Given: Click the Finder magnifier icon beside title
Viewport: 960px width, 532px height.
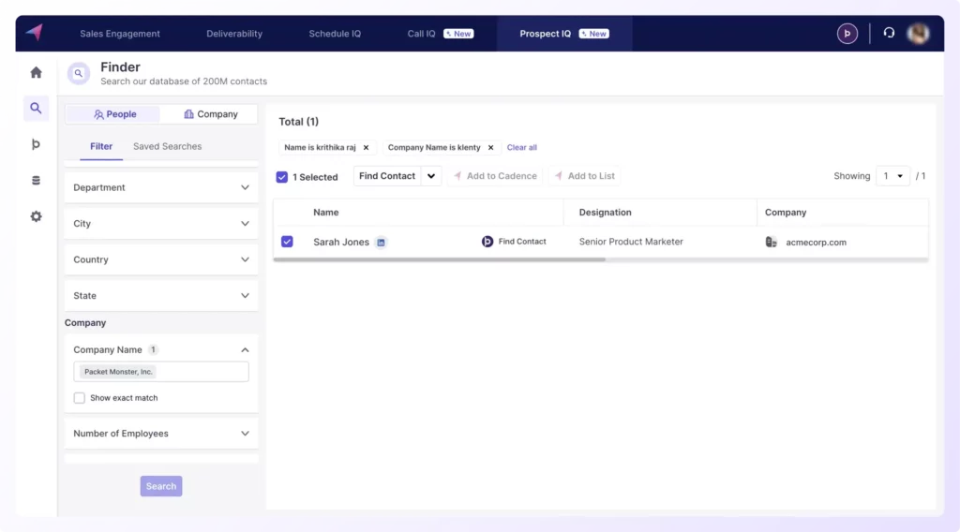Looking at the screenshot, I should (x=79, y=73).
